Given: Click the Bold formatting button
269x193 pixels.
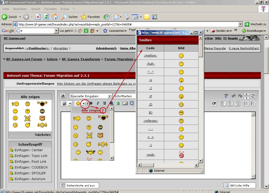Looking at the screenshot, I should (x=91, y=103).
